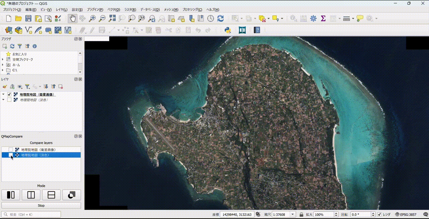Activate the Zoom In tool
429x219 pixels.
pos(92,18)
